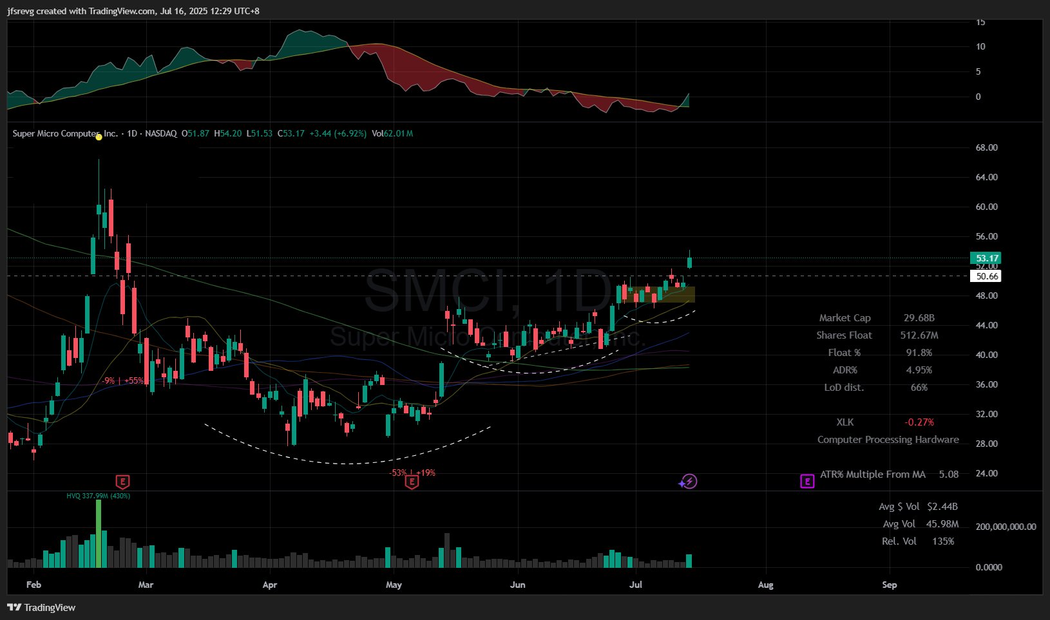Click the 1D interval label in the legend
The height and width of the screenshot is (620, 1050).
click(132, 133)
